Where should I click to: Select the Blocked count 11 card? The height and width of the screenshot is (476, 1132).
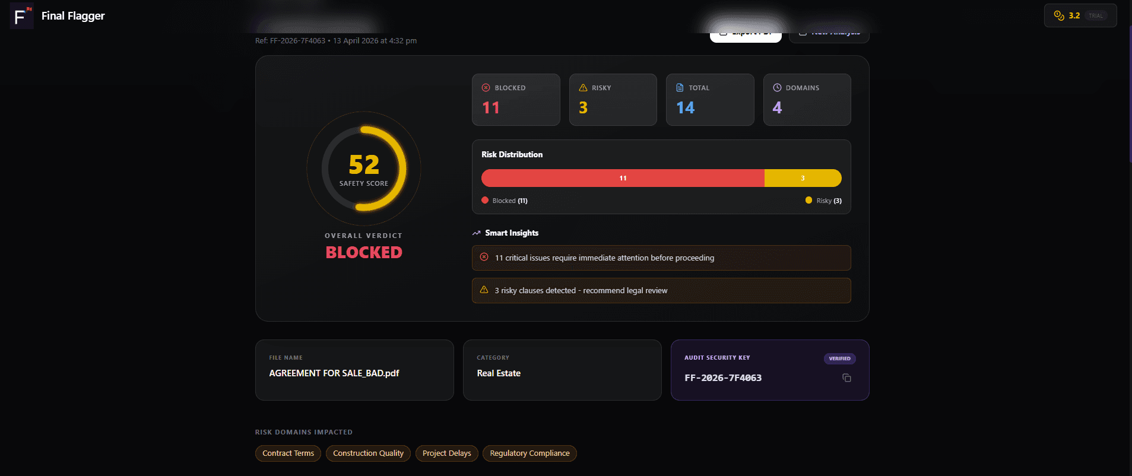tap(516, 100)
